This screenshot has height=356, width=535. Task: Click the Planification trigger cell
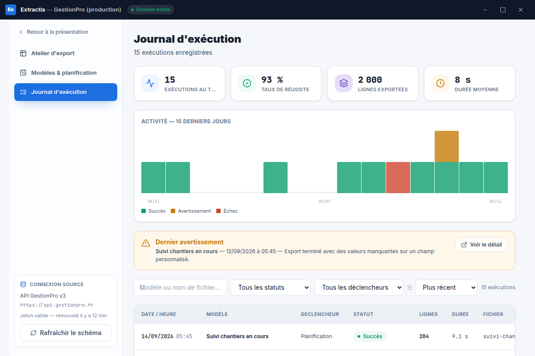point(317,336)
